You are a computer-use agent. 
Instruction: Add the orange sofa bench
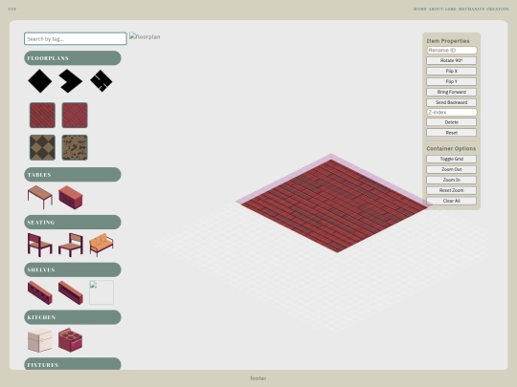101,245
